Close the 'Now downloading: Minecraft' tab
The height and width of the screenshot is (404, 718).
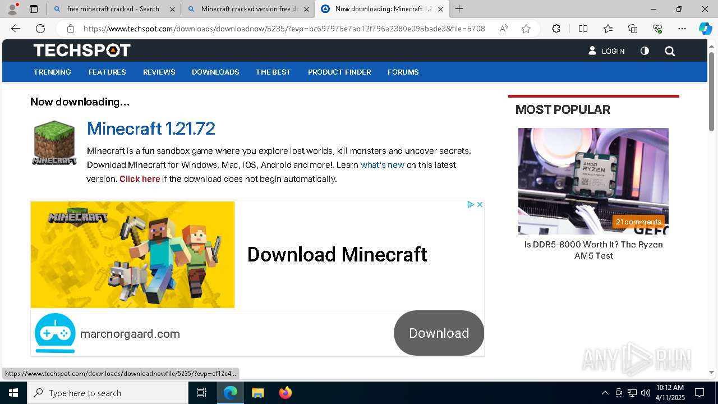(x=440, y=9)
